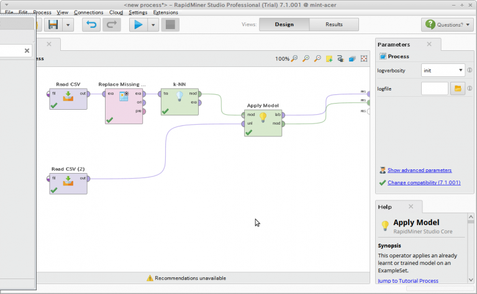The width and height of the screenshot is (477, 294).
Task: Open the save options dropdown arrow
Action: [68, 25]
